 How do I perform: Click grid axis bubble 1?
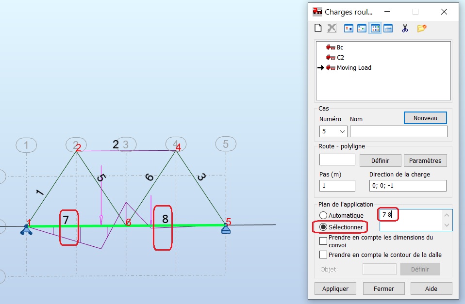point(26,145)
